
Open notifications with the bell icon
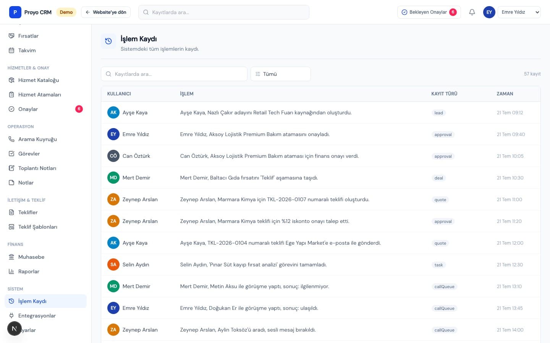click(x=472, y=12)
